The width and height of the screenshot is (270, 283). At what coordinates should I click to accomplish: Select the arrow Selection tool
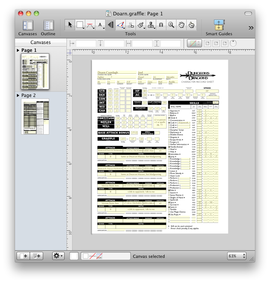(70, 25)
